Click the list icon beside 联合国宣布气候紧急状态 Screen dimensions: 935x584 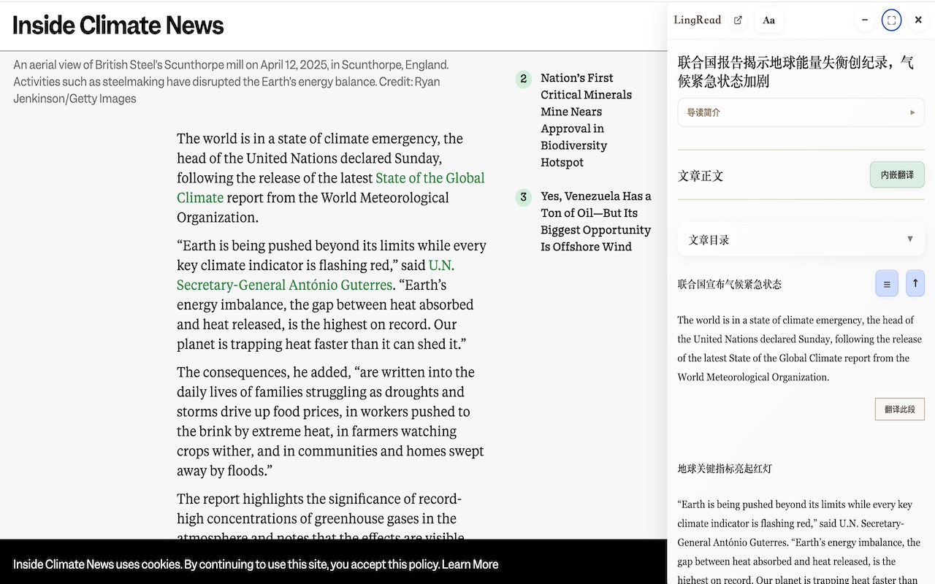(887, 284)
